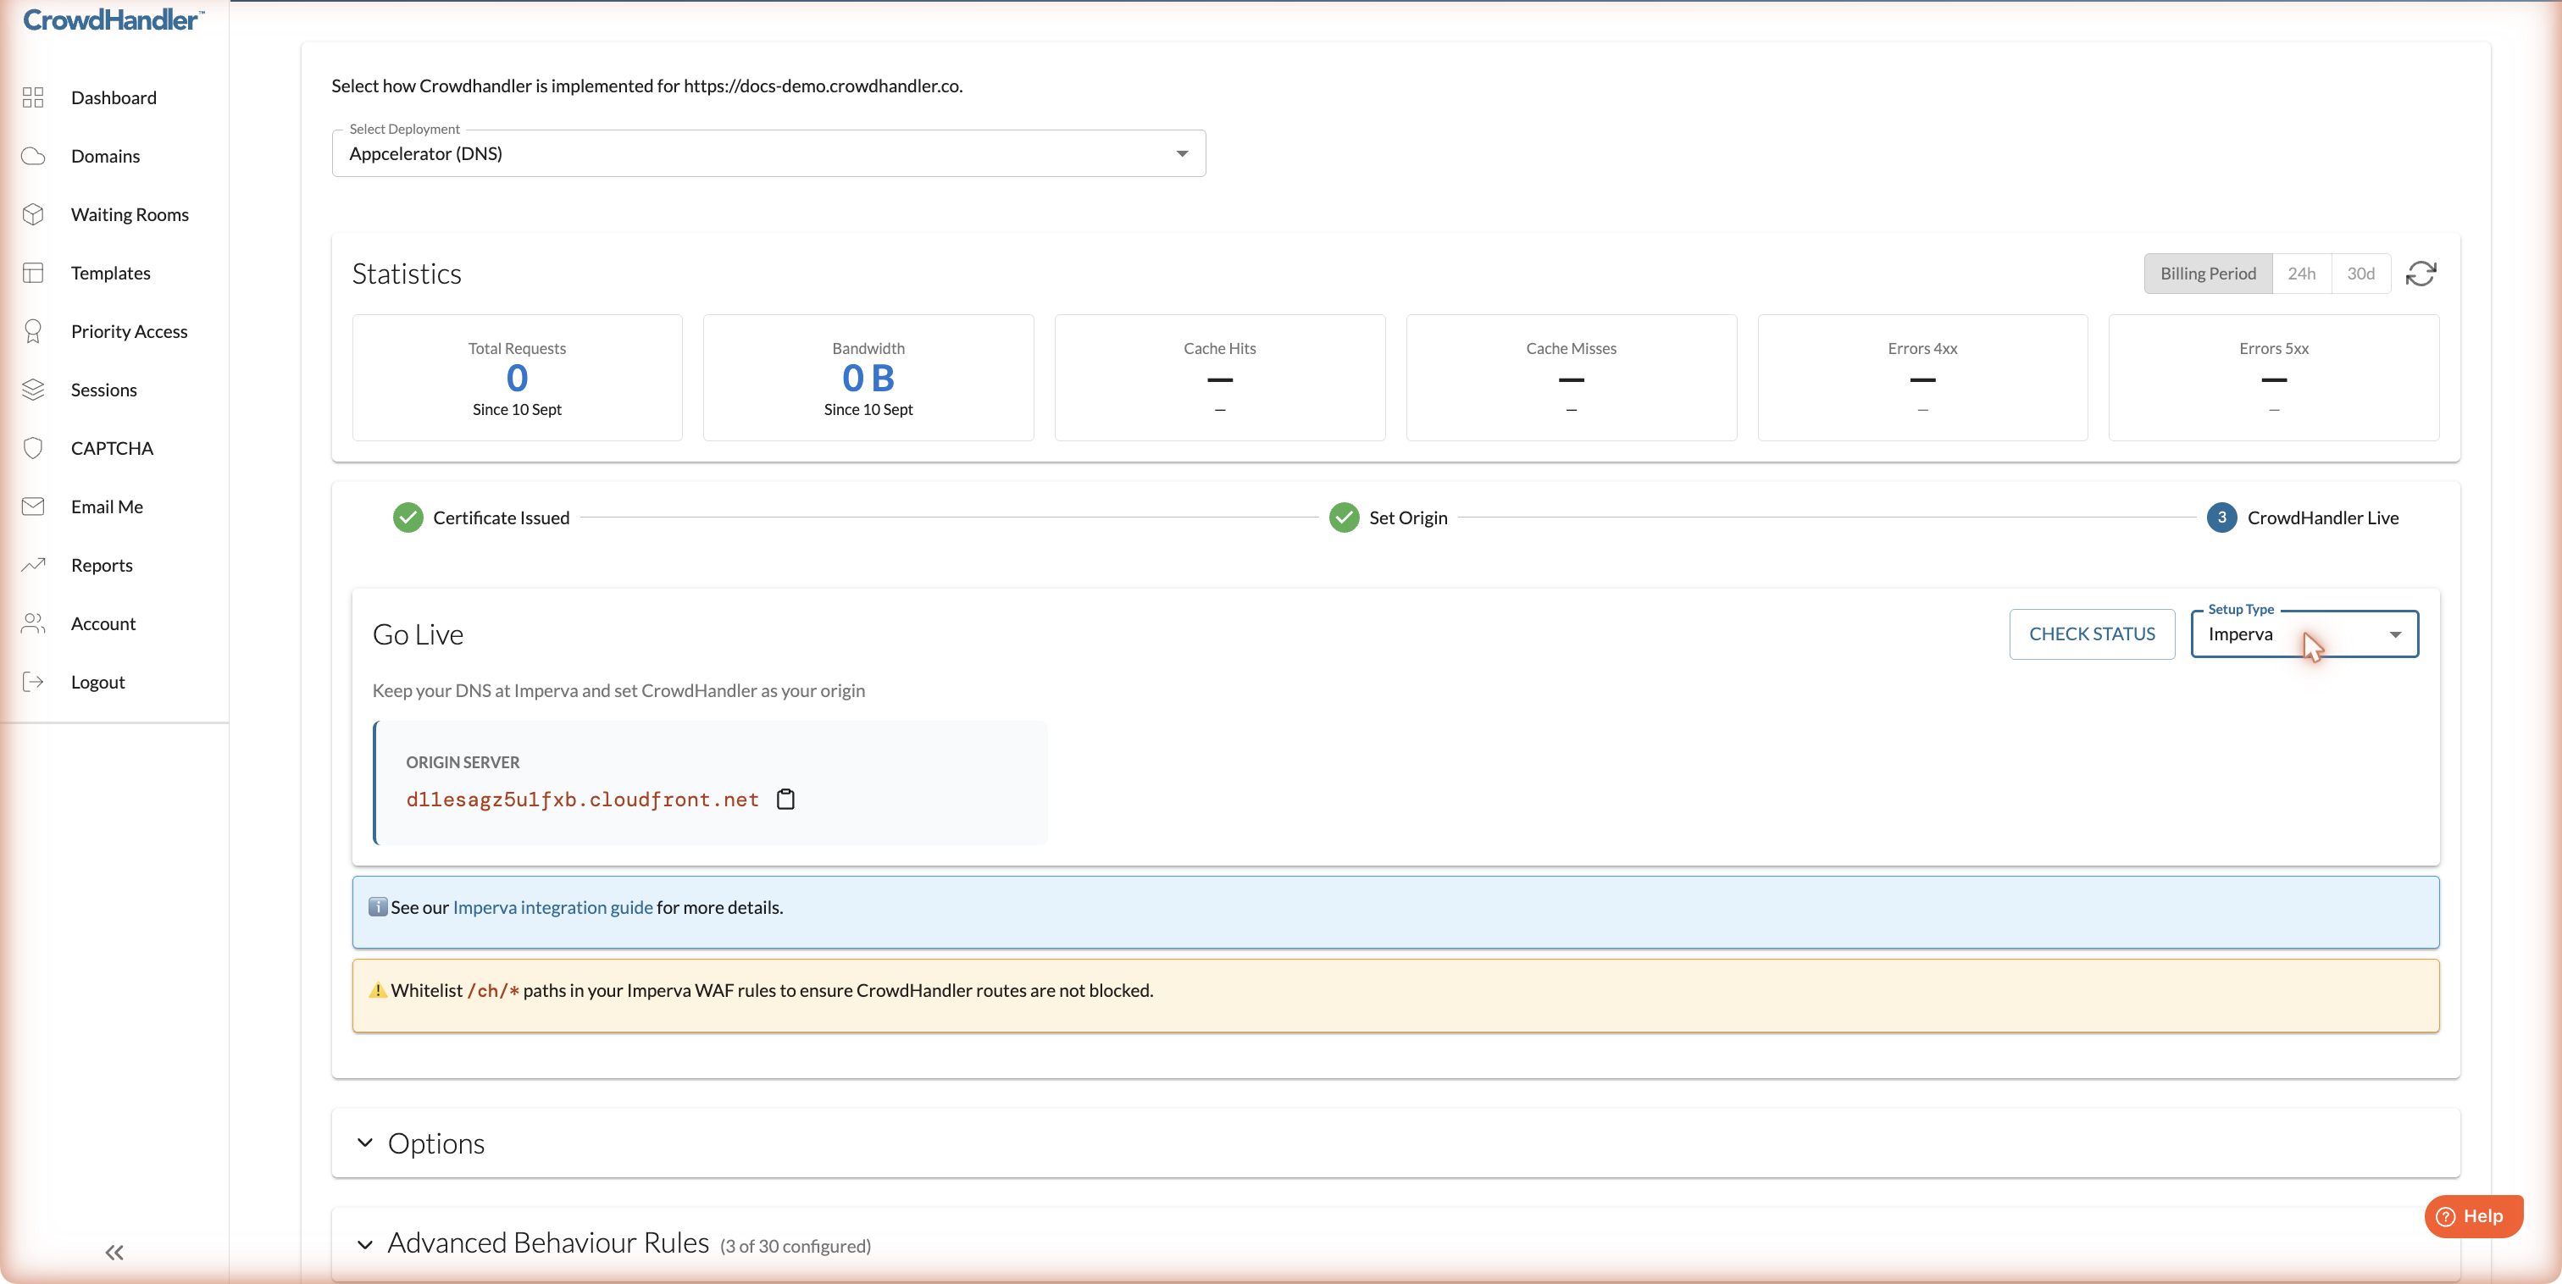Image resolution: width=2562 pixels, height=1284 pixels.
Task: Click the '(3 of 30 configured)' text
Action: coord(796,1246)
